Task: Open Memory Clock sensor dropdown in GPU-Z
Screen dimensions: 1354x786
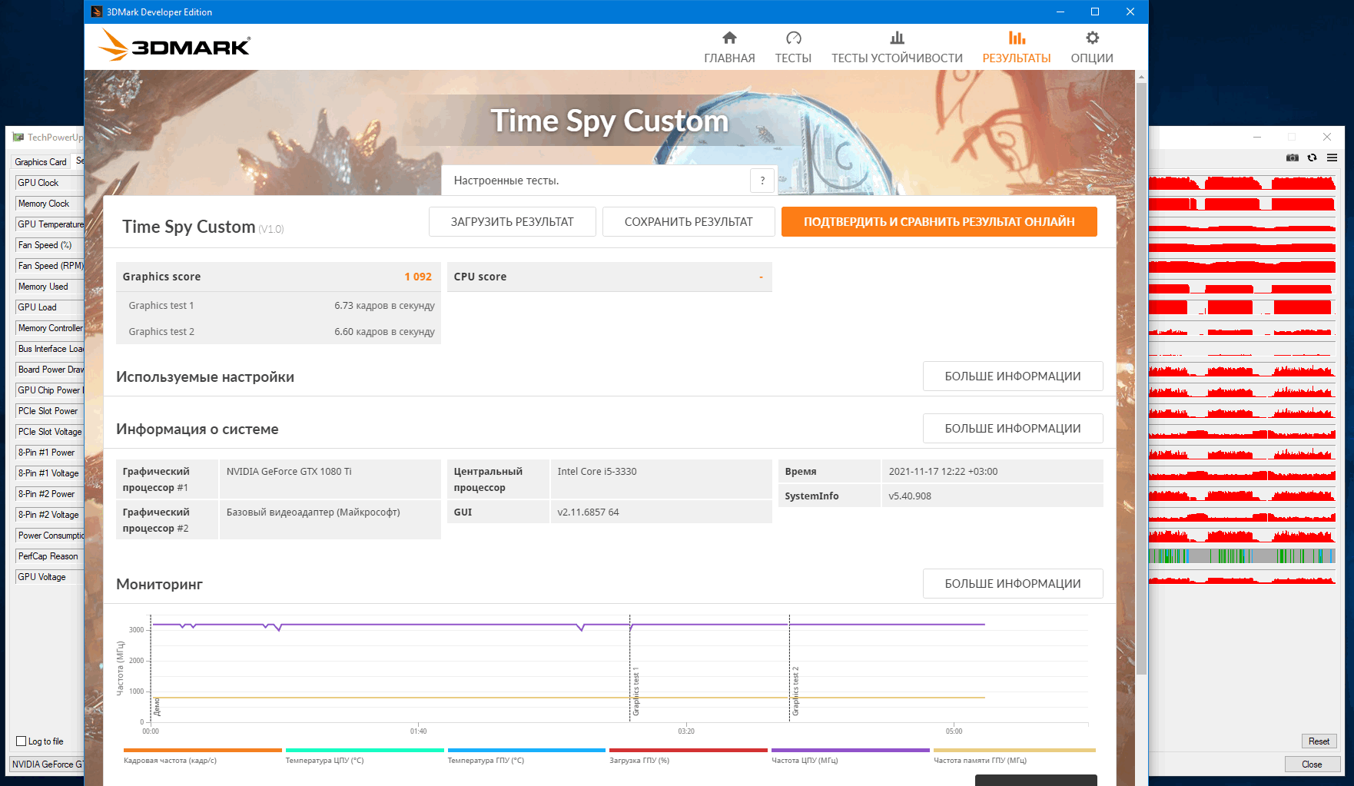Action: [x=49, y=204]
